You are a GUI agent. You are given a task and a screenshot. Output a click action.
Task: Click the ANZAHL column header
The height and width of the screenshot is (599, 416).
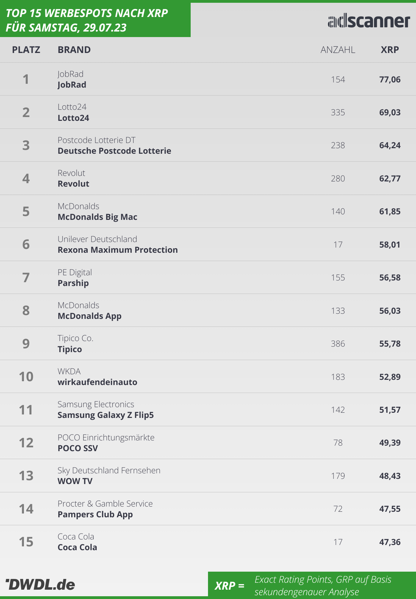tap(338, 50)
